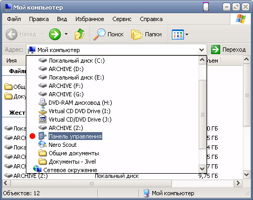Collapse the address bar dropdown arrow
The image size is (253, 200).
tap(202, 50)
